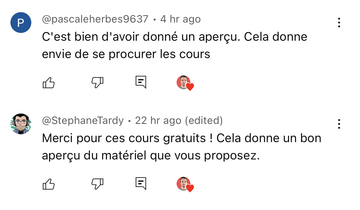Image resolution: width=360 pixels, height=210 pixels.
Task: Reply to the comment by @pascaleherbes9637
Action: click(141, 82)
